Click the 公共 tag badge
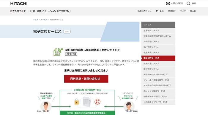Viewport: 208px width, 115px height. tap(67, 32)
